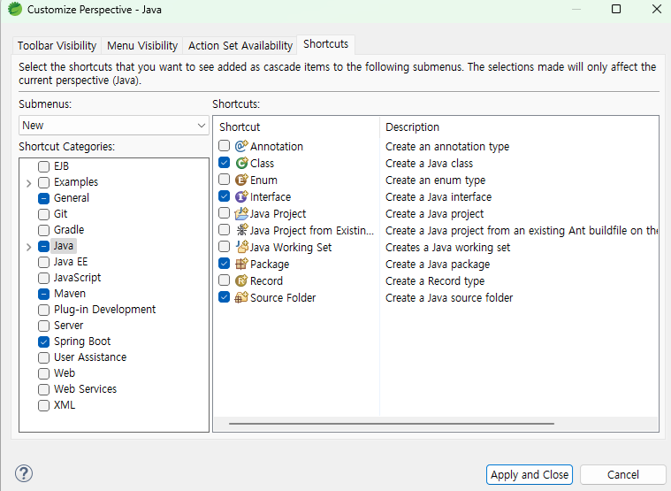
Task: Disable the Interface shortcut checkbox
Action: [225, 196]
